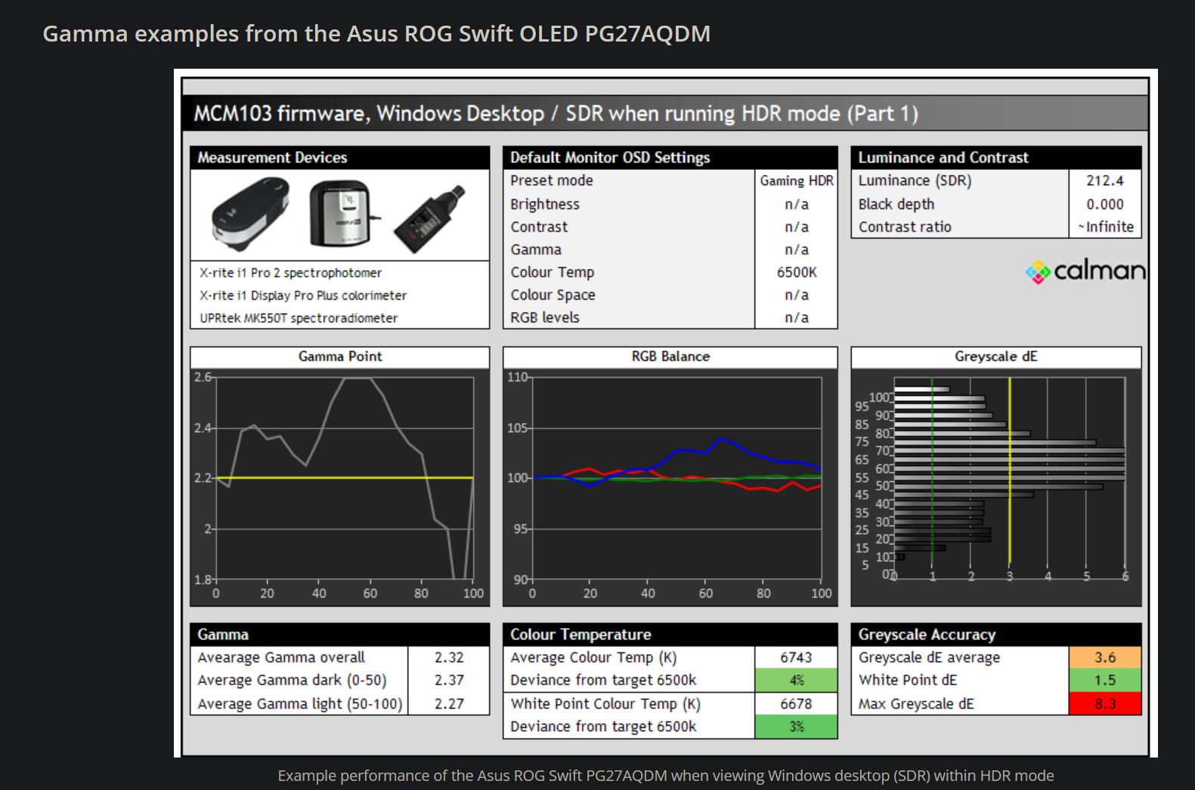The height and width of the screenshot is (790, 1195).
Task: Click the yellow threshold line in Greyscale dE chart
Action: coord(1010,470)
